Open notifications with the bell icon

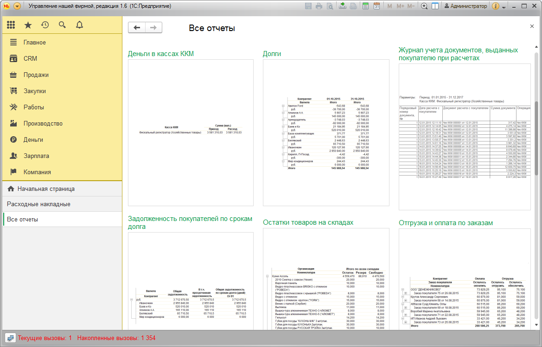[79, 25]
